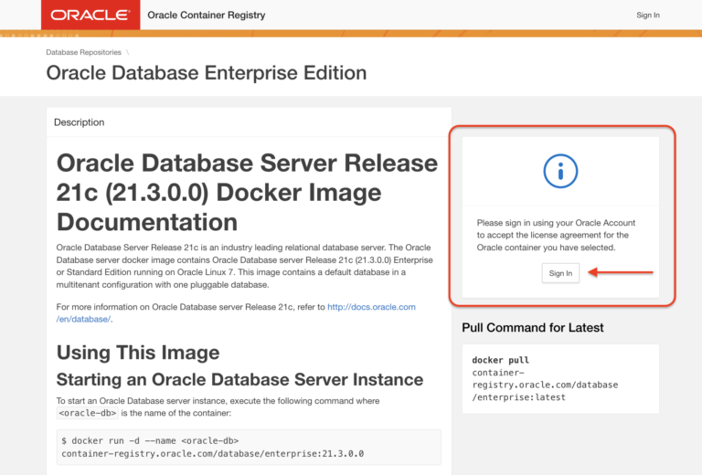Go to Database Repositories breadcrumb

click(83, 52)
